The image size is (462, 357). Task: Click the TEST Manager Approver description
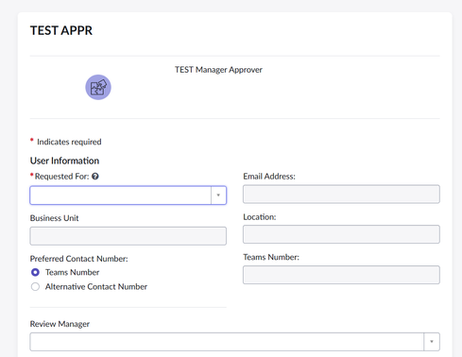pyautogui.click(x=218, y=70)
